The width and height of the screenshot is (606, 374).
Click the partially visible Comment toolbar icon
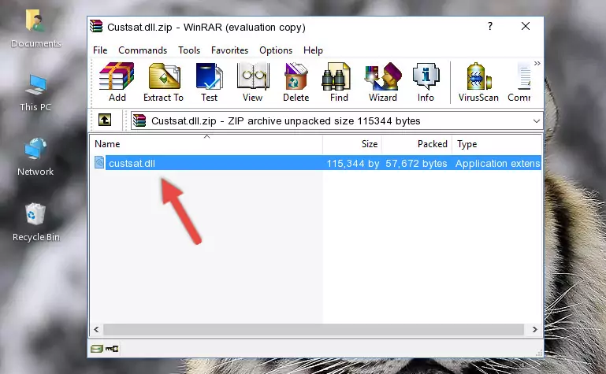[519, 82]
